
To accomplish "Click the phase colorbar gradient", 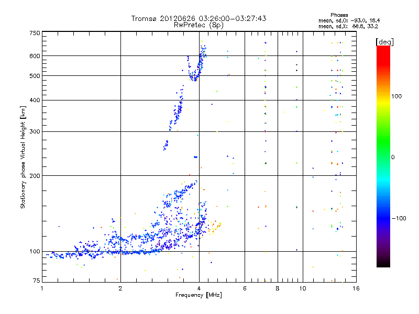I will click(x=383, y=156).
